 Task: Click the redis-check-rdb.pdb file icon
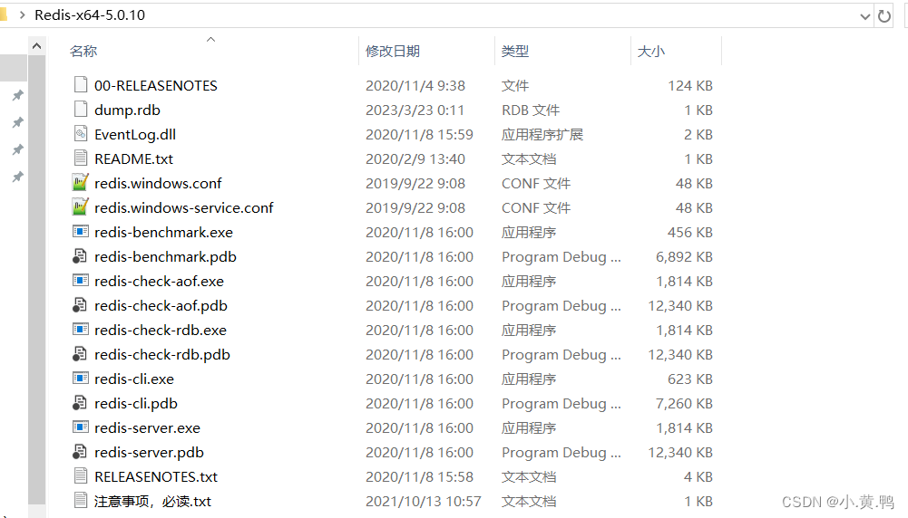[x=80, y=354]
